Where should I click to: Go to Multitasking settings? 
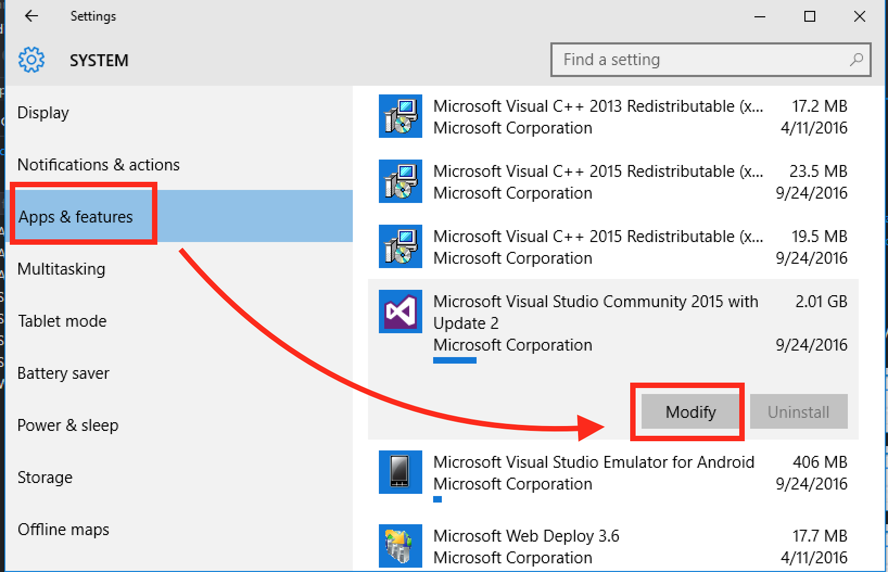click(x=179, y=269)
